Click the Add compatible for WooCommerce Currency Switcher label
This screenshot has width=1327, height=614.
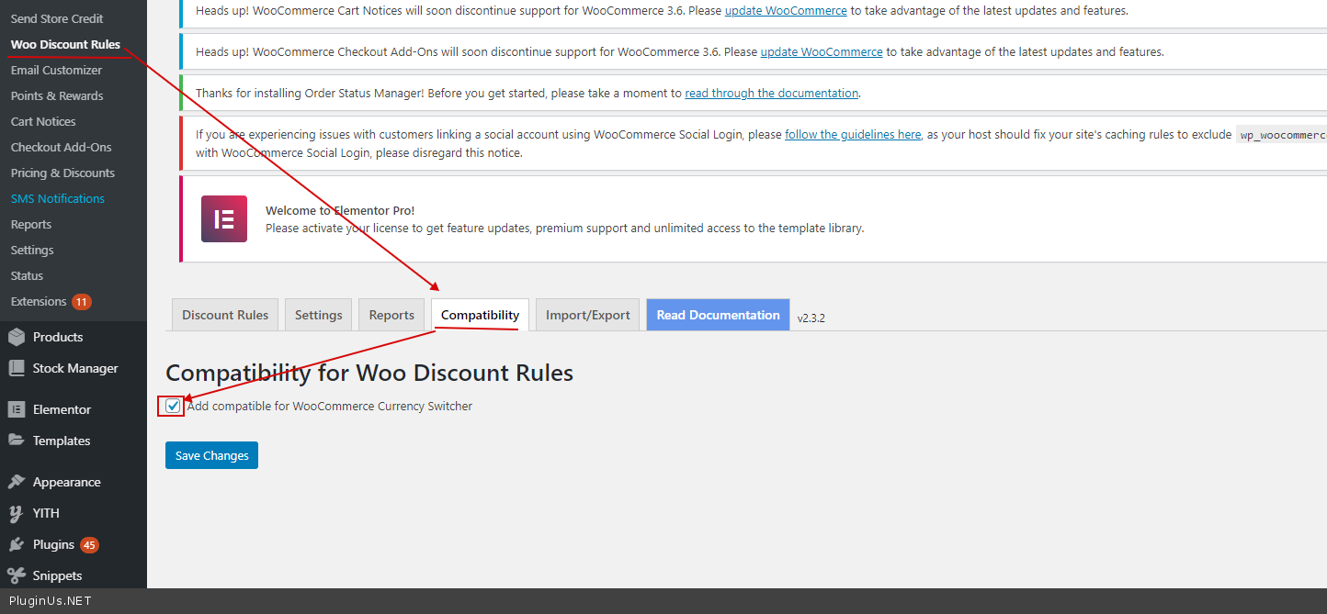coord(330,406)
